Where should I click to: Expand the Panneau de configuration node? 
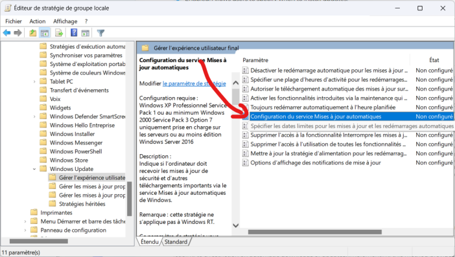coord(25,230)
